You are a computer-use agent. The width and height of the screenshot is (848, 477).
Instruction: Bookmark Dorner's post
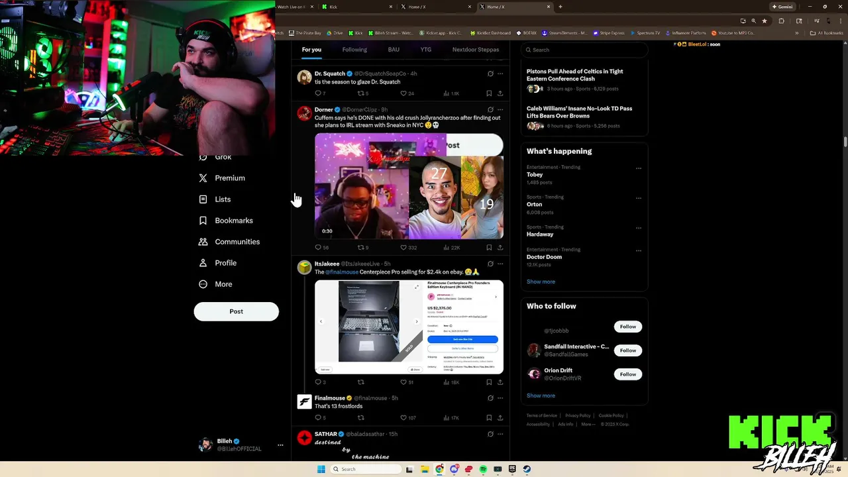[489, 248]
